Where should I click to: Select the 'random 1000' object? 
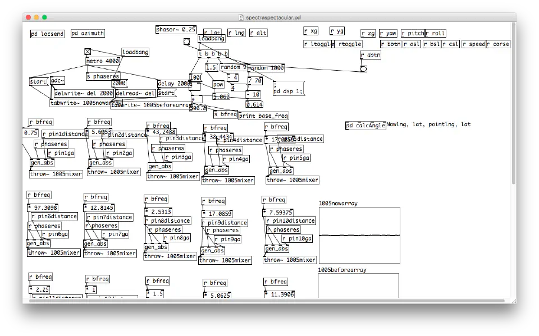265,68
